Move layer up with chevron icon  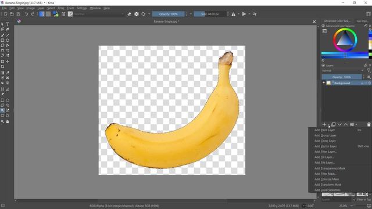click(x=346, y=124)
